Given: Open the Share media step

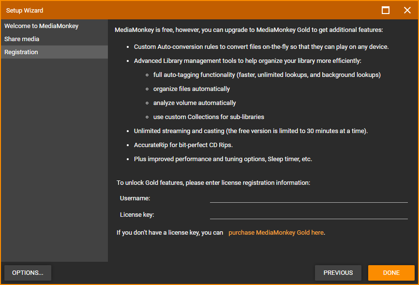Looking at the screenshot, I should 54,39.
